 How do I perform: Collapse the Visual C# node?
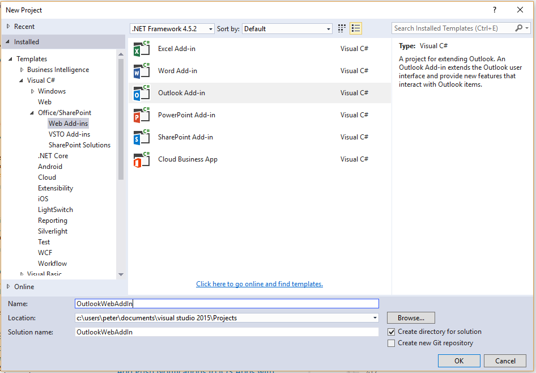coord(21,80)
